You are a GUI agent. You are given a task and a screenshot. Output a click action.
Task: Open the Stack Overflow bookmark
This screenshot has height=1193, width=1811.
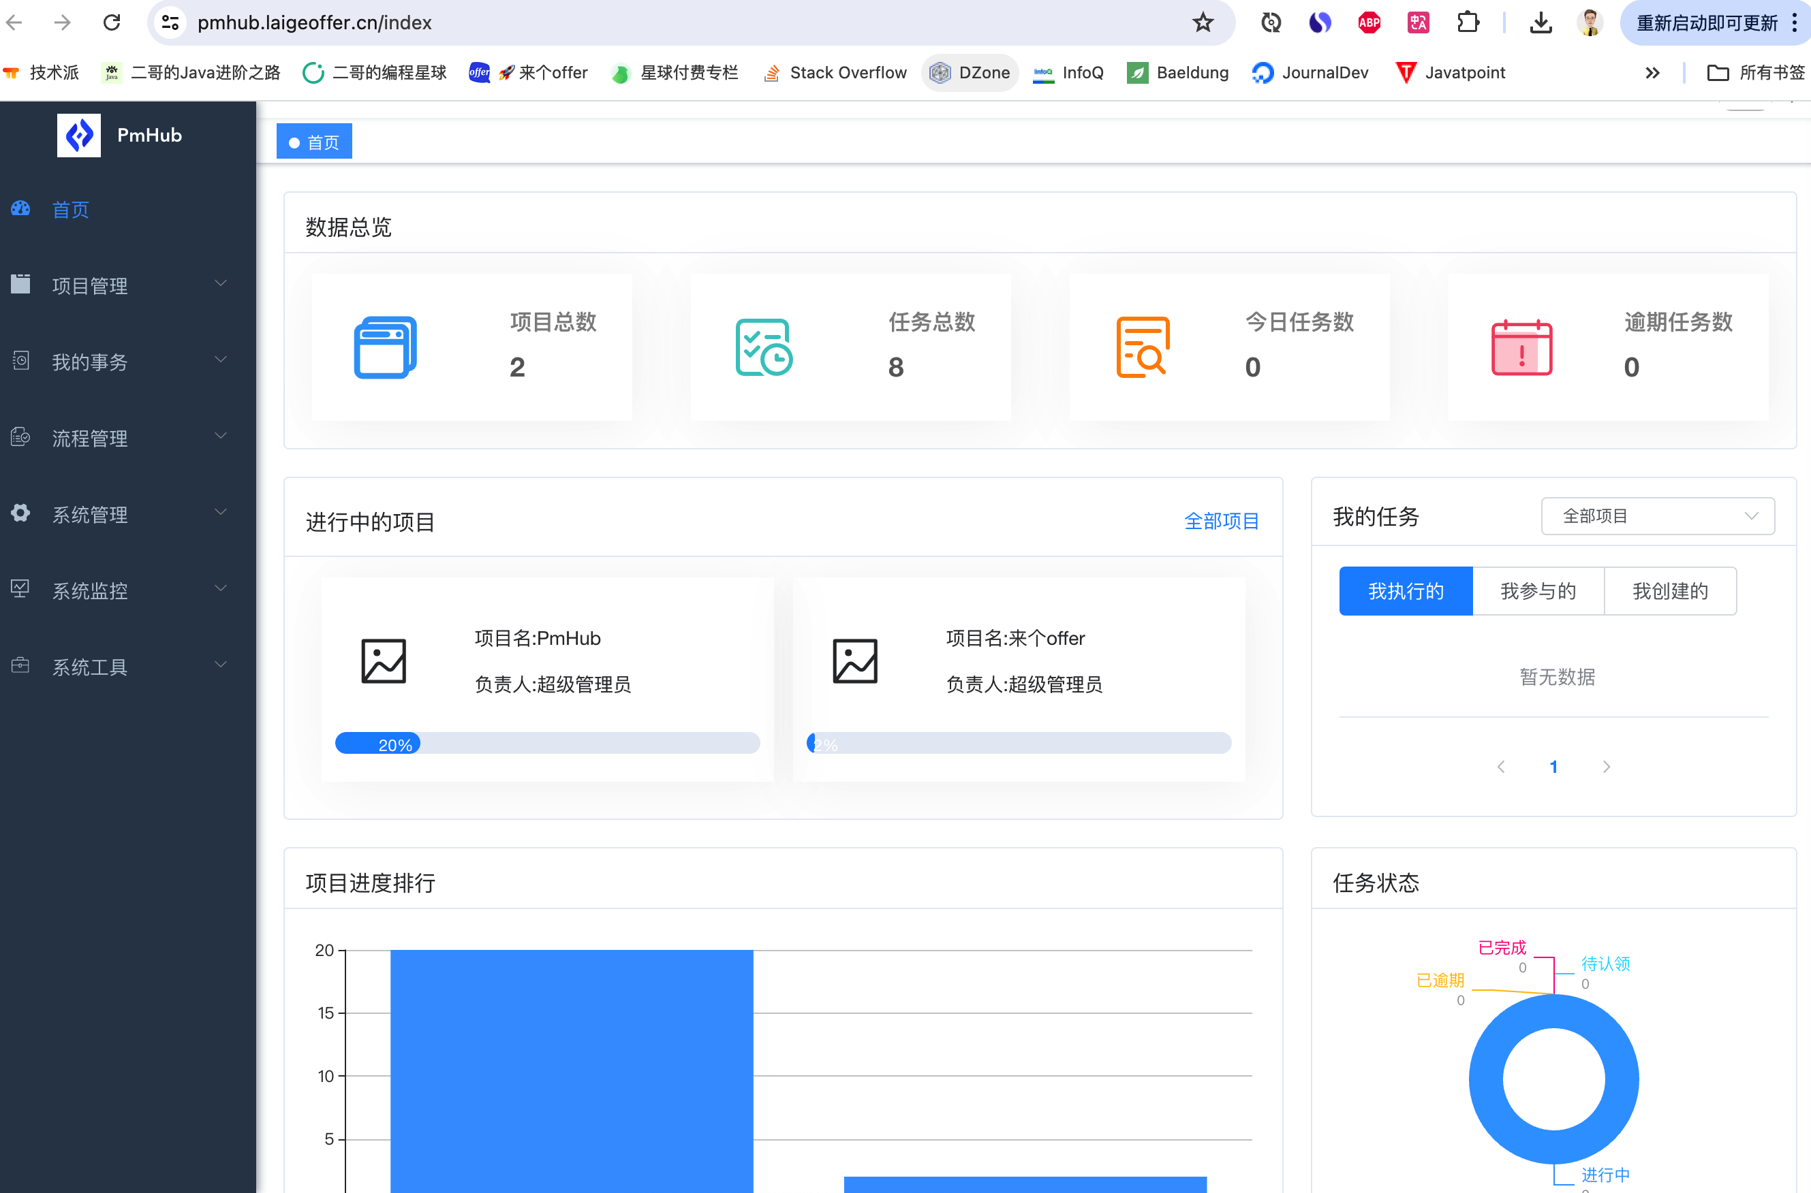pyautogui.click(x=835, y=73)
